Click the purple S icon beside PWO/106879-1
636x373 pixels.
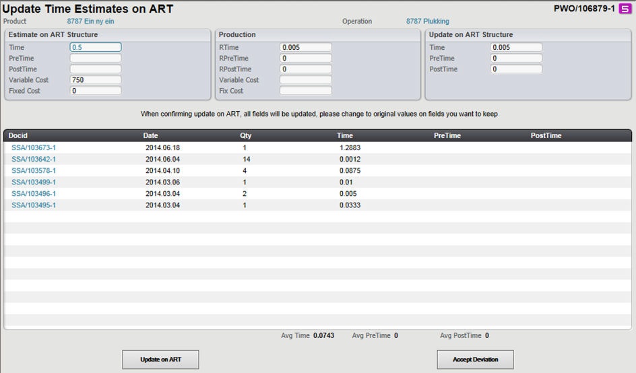(625, 9)
